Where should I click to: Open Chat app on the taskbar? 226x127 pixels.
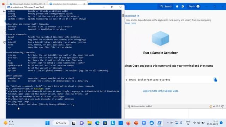pyautogui.click(x=82, y=123)
